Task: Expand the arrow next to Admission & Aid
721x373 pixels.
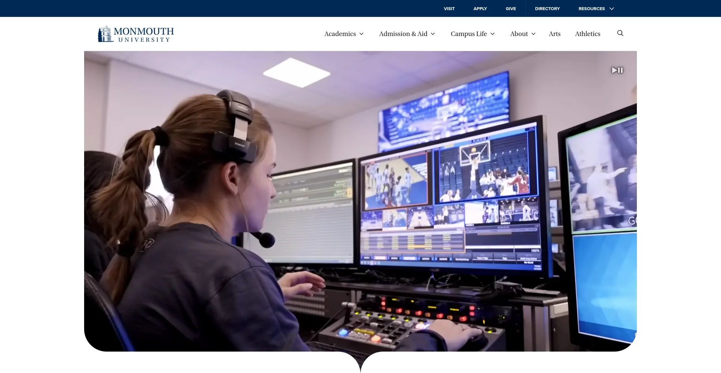Action: pos(433,34)
